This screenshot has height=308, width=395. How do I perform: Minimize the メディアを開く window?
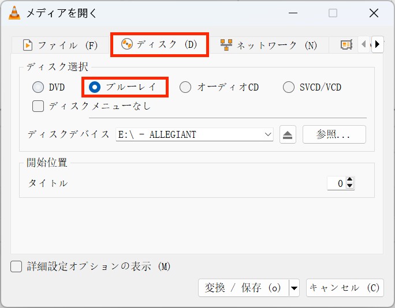coord(293,13)
